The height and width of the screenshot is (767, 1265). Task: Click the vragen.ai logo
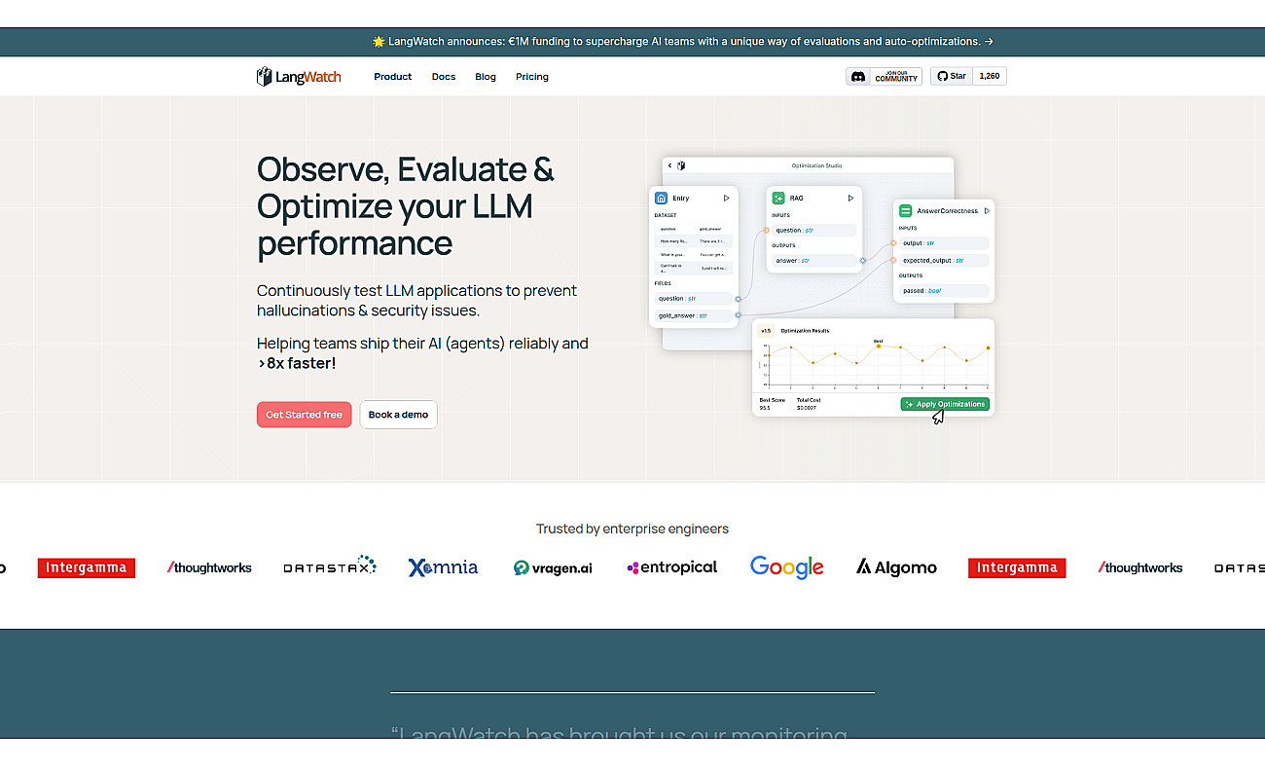click(x=553, y=567)
